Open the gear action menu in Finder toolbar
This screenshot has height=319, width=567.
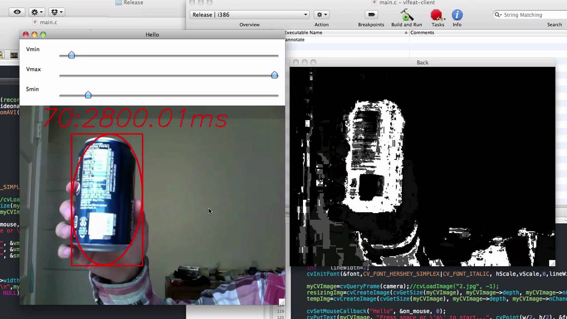(x=36, y=12)
